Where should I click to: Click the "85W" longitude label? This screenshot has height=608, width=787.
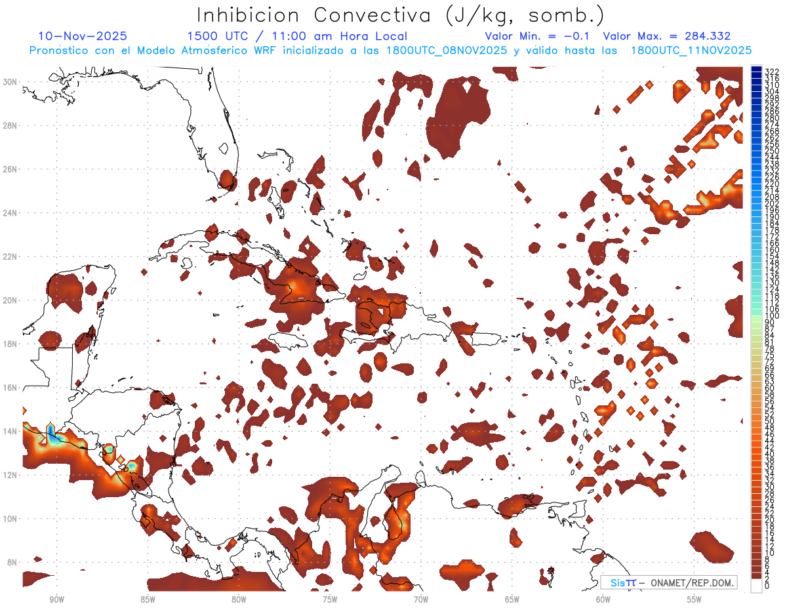coord(148,599)
